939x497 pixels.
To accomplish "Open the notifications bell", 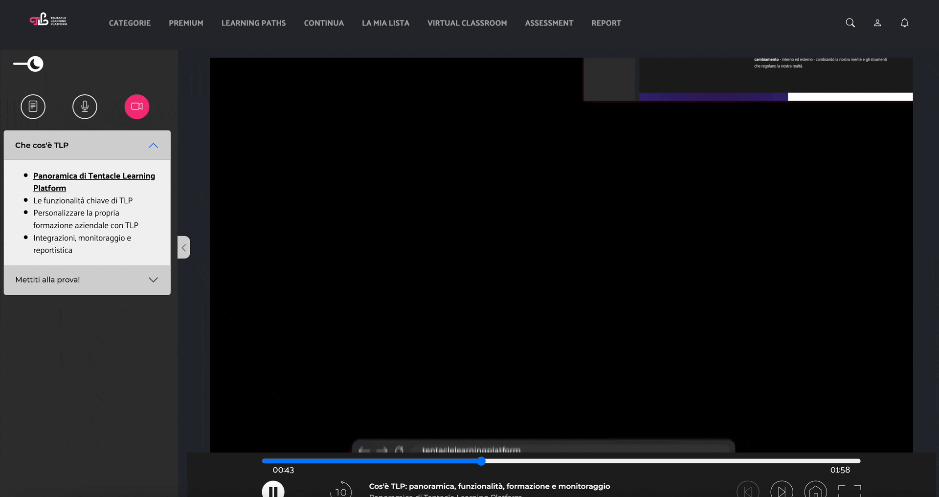I will [904, 23].
